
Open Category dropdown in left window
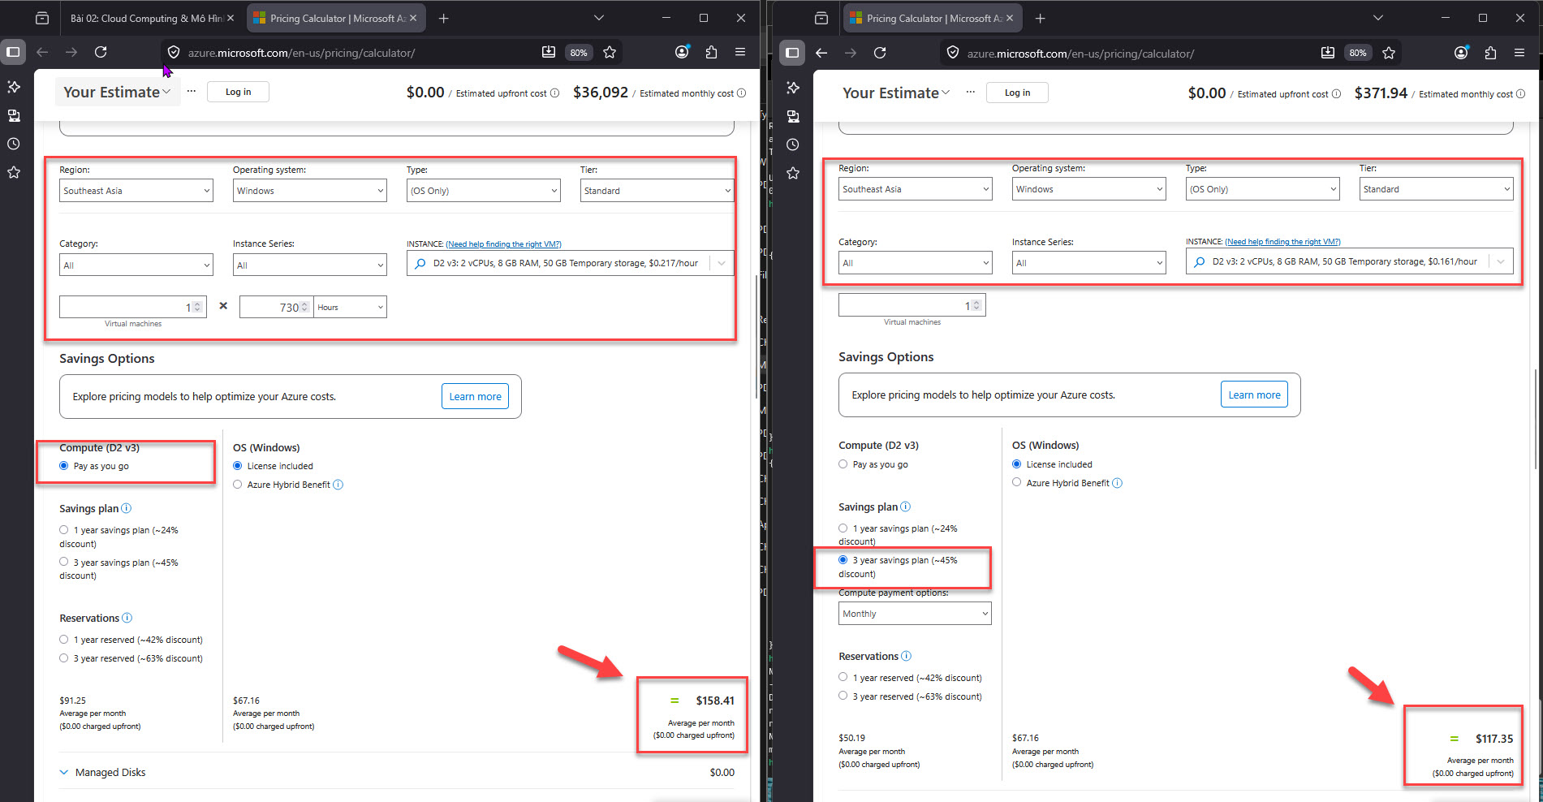[x=136, y=265]
